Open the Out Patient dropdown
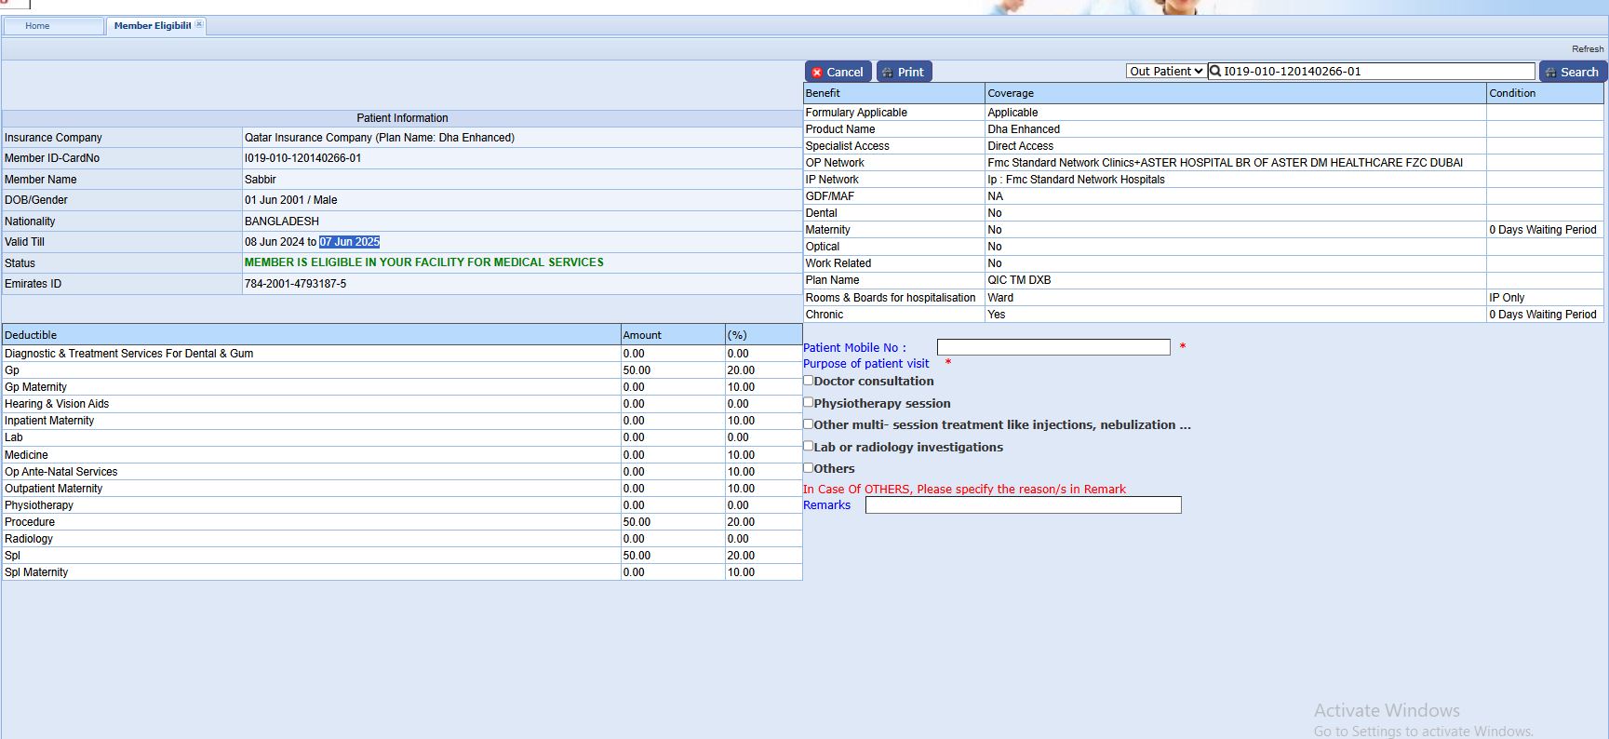The image size is (1609, 739). coord(1166,72)
